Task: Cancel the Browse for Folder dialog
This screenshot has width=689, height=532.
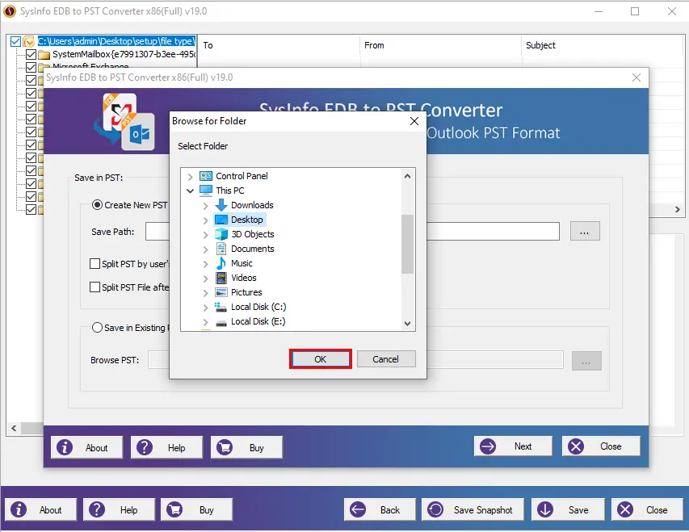Action: pyautogui.click(x=386, y=359)
